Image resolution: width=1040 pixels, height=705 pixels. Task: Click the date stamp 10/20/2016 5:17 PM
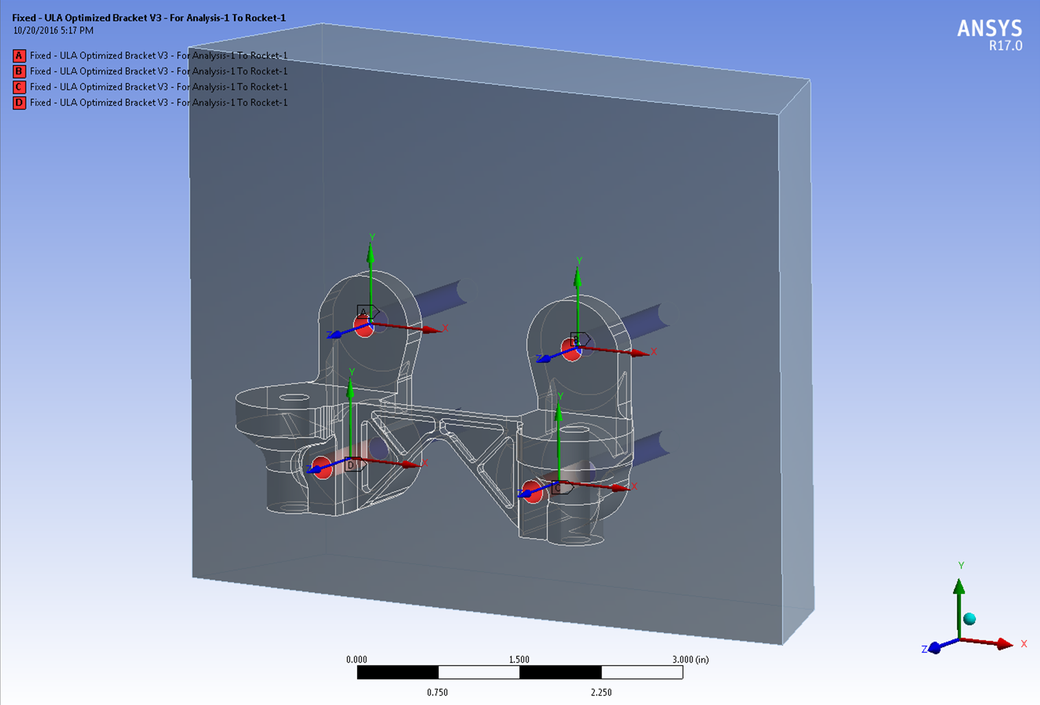[x=53, y=30]
